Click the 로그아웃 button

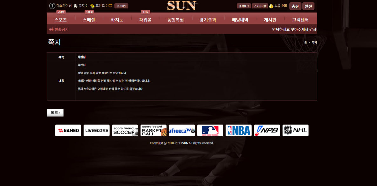click(x=121, y=6)
